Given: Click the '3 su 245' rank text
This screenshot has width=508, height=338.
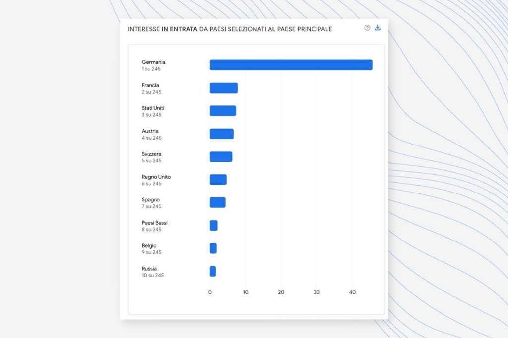Looking at the screenshot, I should click(151, 115).
